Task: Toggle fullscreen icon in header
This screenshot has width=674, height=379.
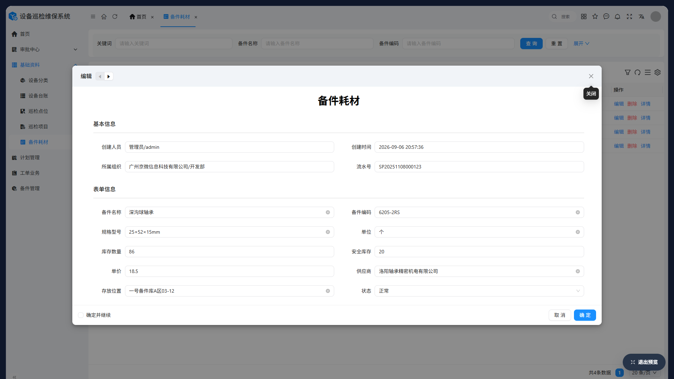Action: 629,16
